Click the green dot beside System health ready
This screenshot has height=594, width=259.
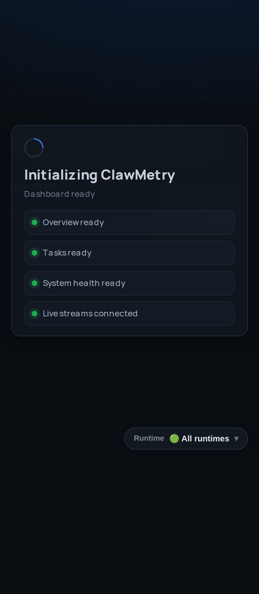coord(35,283)
